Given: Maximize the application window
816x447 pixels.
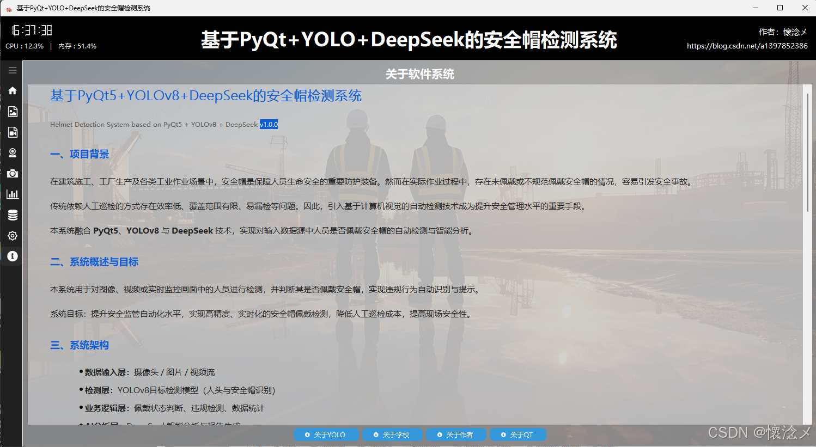Looking at the screenshot, I should [780, 8].
